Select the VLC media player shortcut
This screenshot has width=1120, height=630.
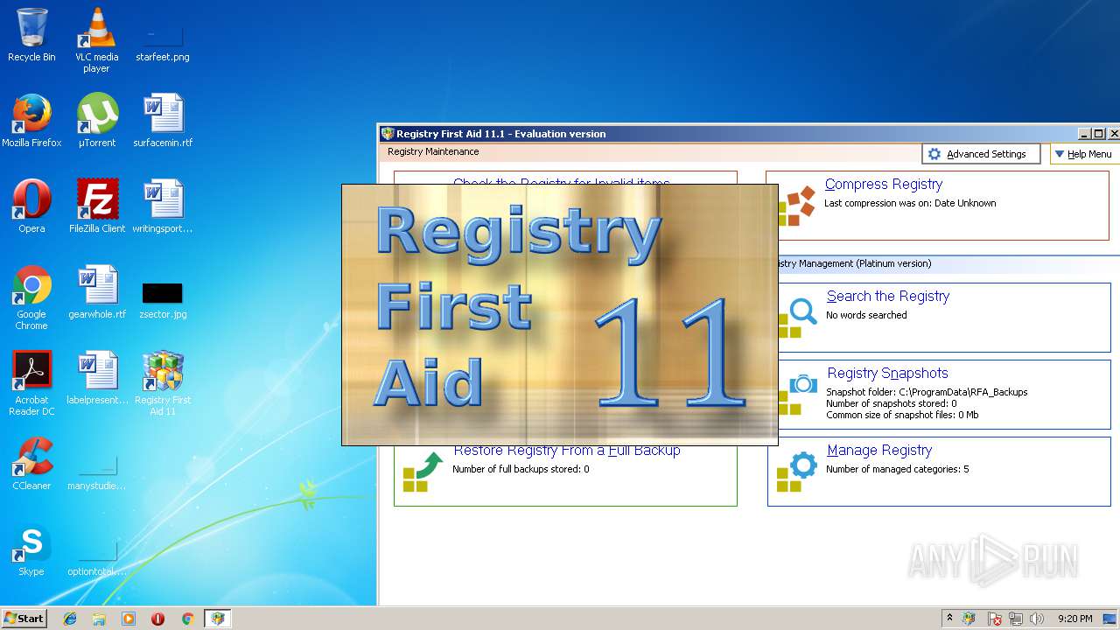coord(96,40)
